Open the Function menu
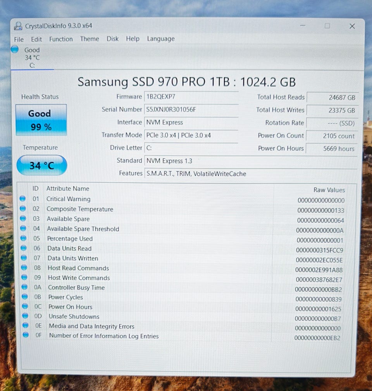The width and height of the screenshot is (372, 391). (x=61, y=39)
